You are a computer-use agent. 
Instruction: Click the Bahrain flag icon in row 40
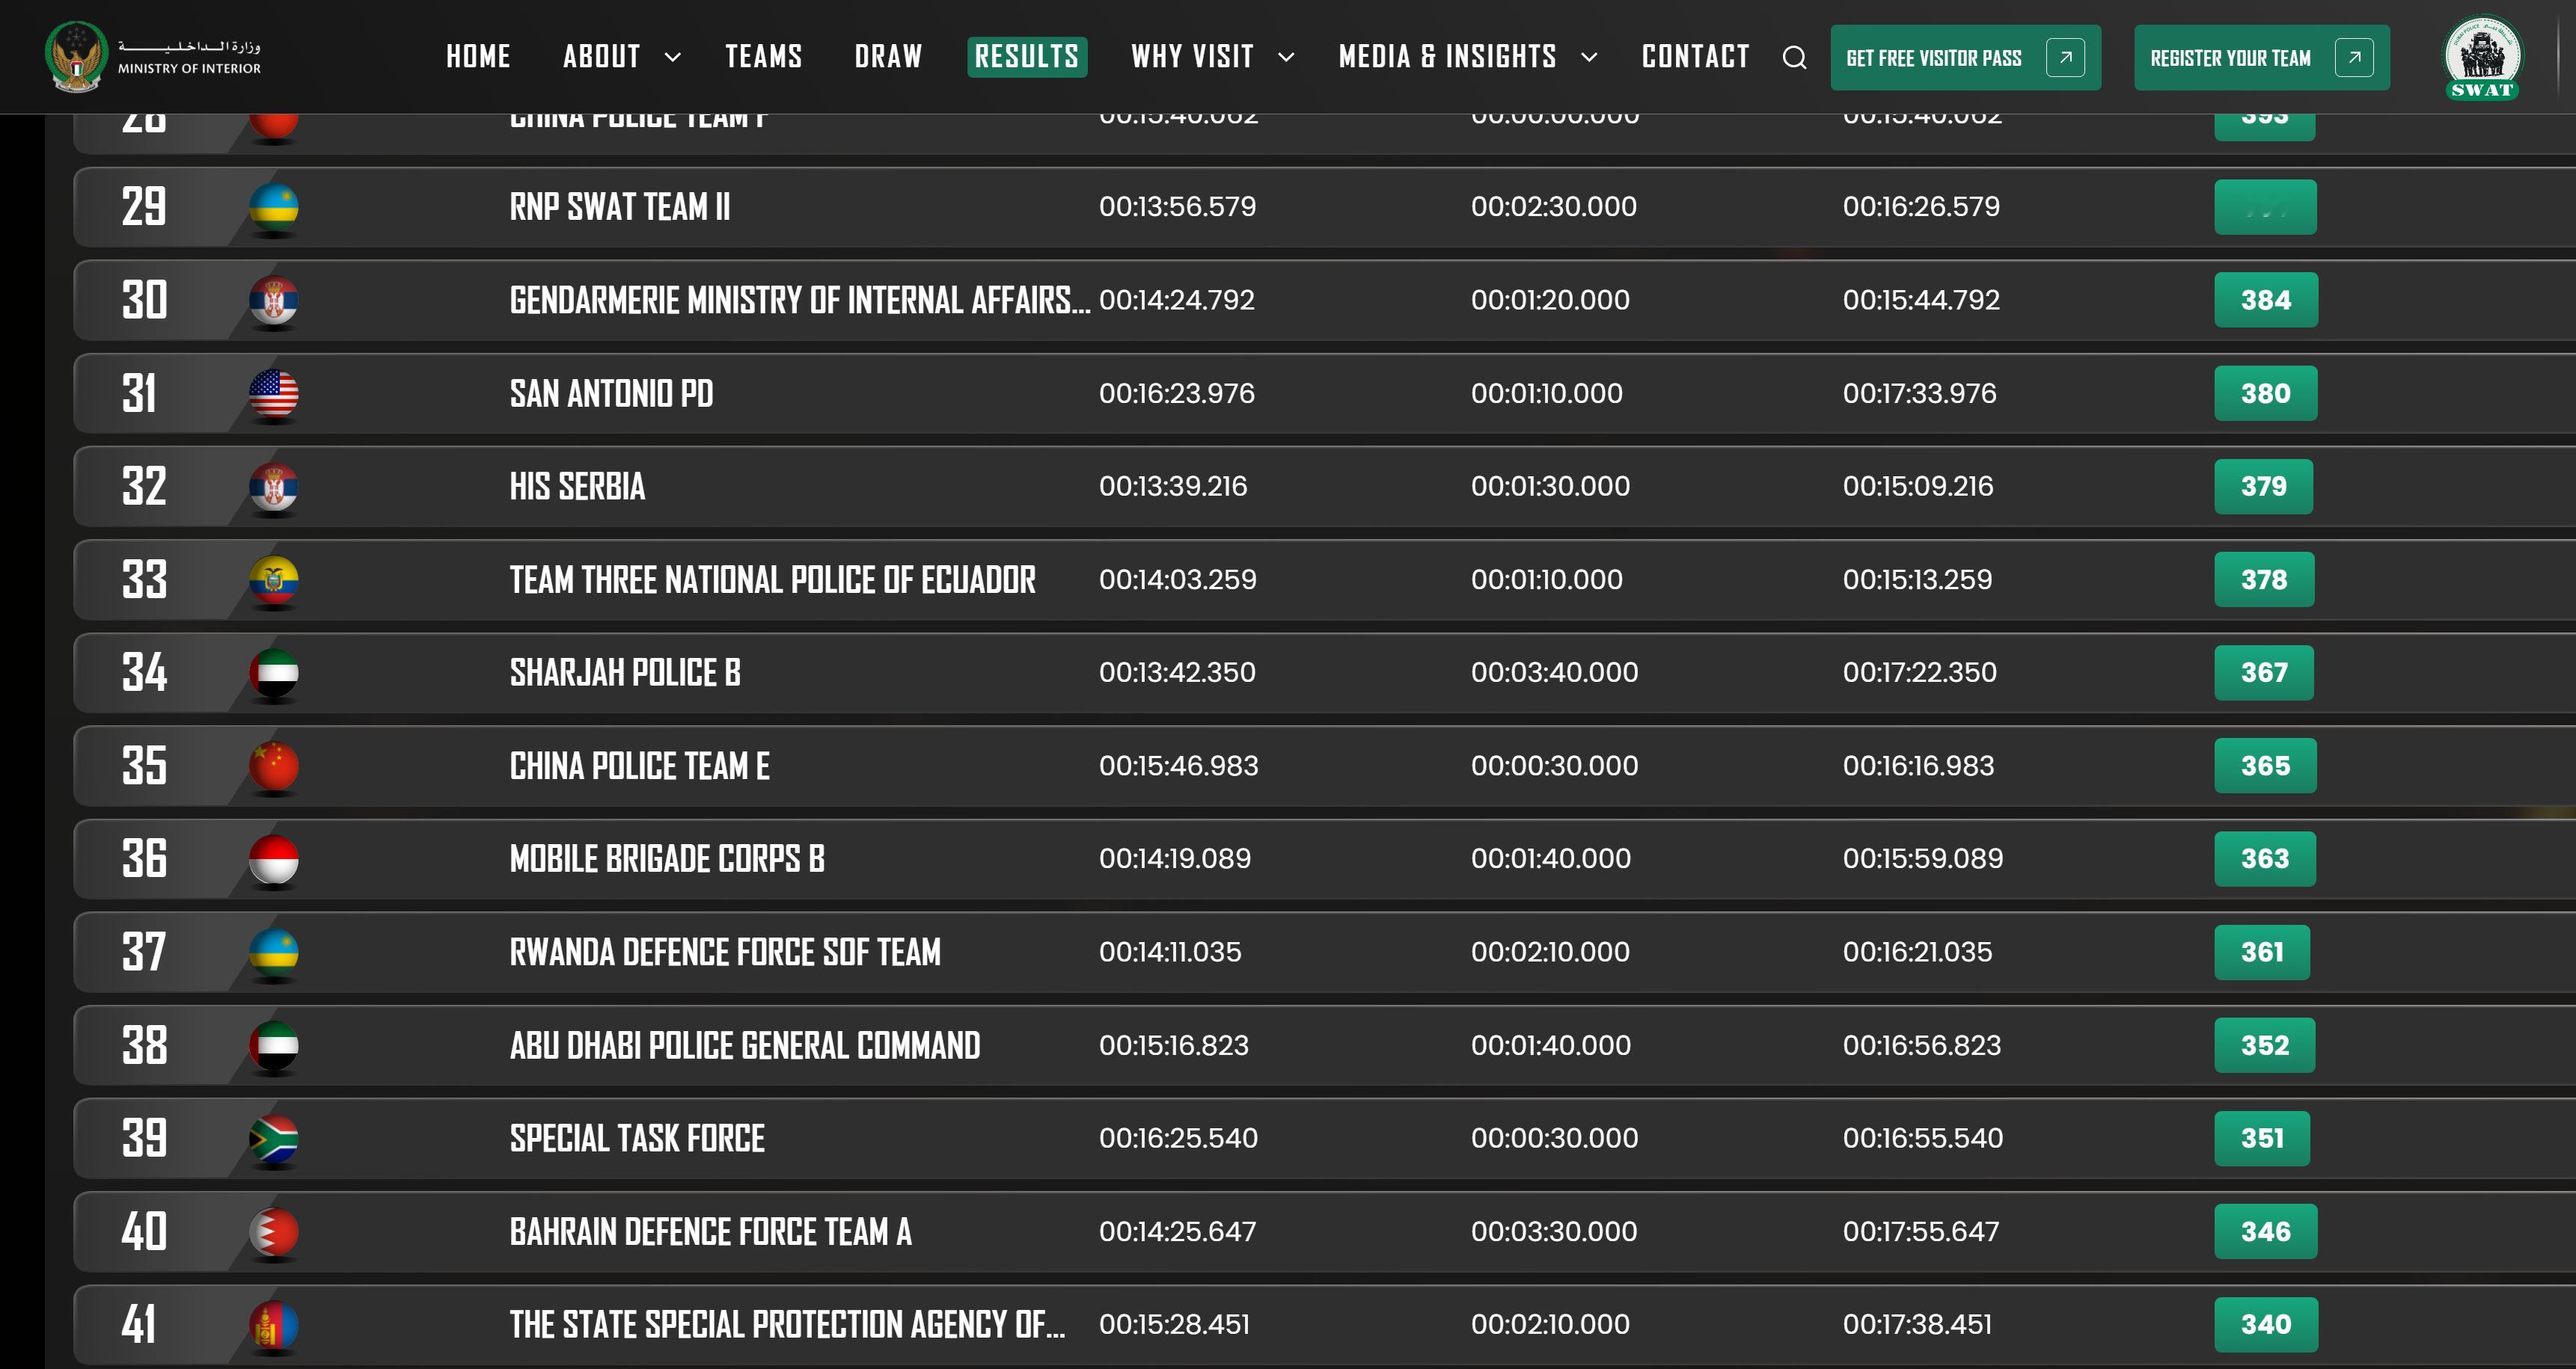273,1231
